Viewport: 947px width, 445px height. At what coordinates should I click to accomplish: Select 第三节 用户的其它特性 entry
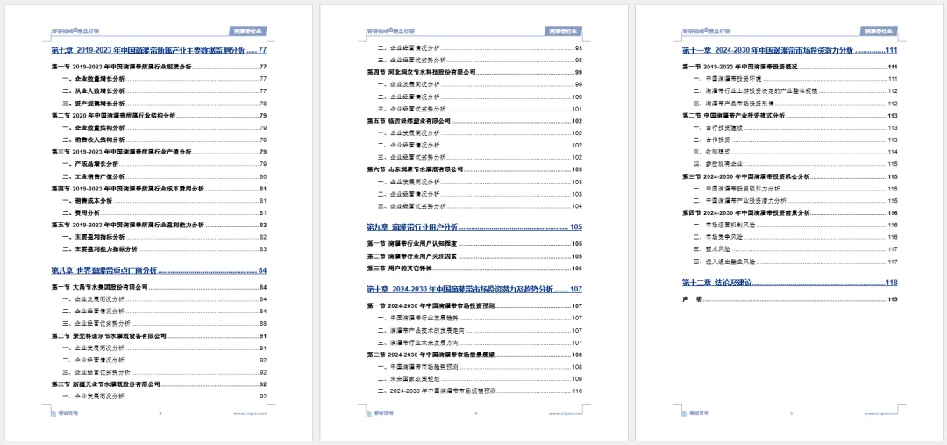[474, 269]
